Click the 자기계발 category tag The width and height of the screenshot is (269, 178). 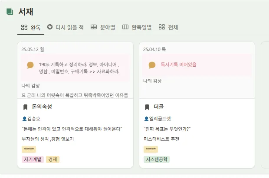33,159
